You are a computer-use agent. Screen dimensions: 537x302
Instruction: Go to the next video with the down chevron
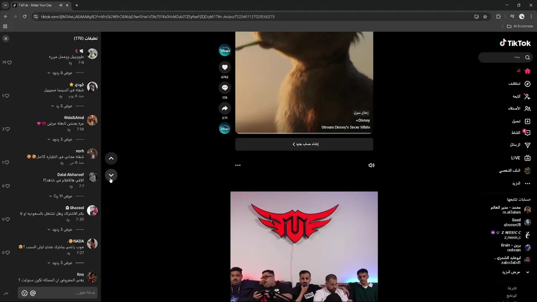point(111,175)
